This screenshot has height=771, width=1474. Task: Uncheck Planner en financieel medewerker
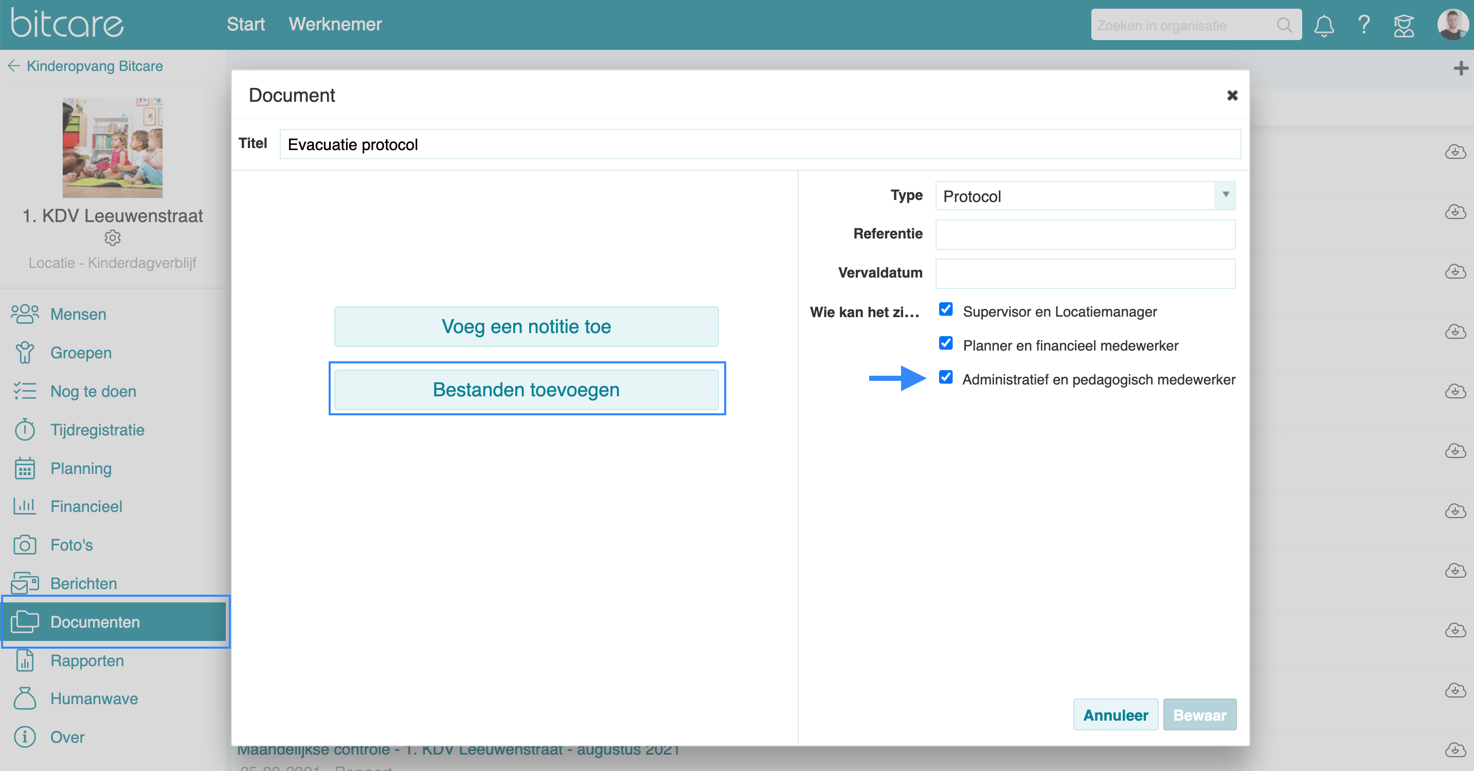(x=945, y=343)
